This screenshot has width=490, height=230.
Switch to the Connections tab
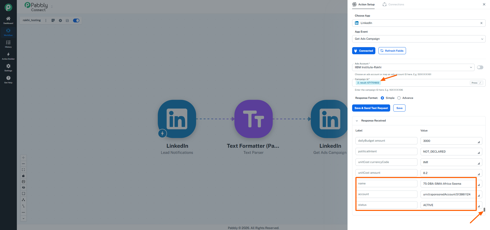(393, 4)
